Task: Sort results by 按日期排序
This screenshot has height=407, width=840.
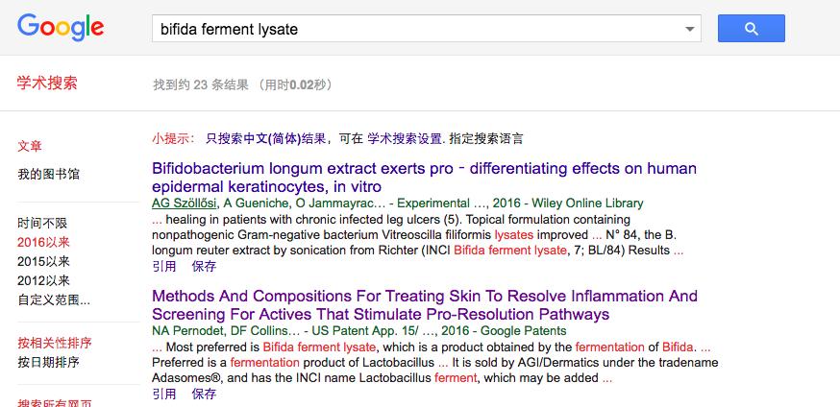Action: coord(48,362)
